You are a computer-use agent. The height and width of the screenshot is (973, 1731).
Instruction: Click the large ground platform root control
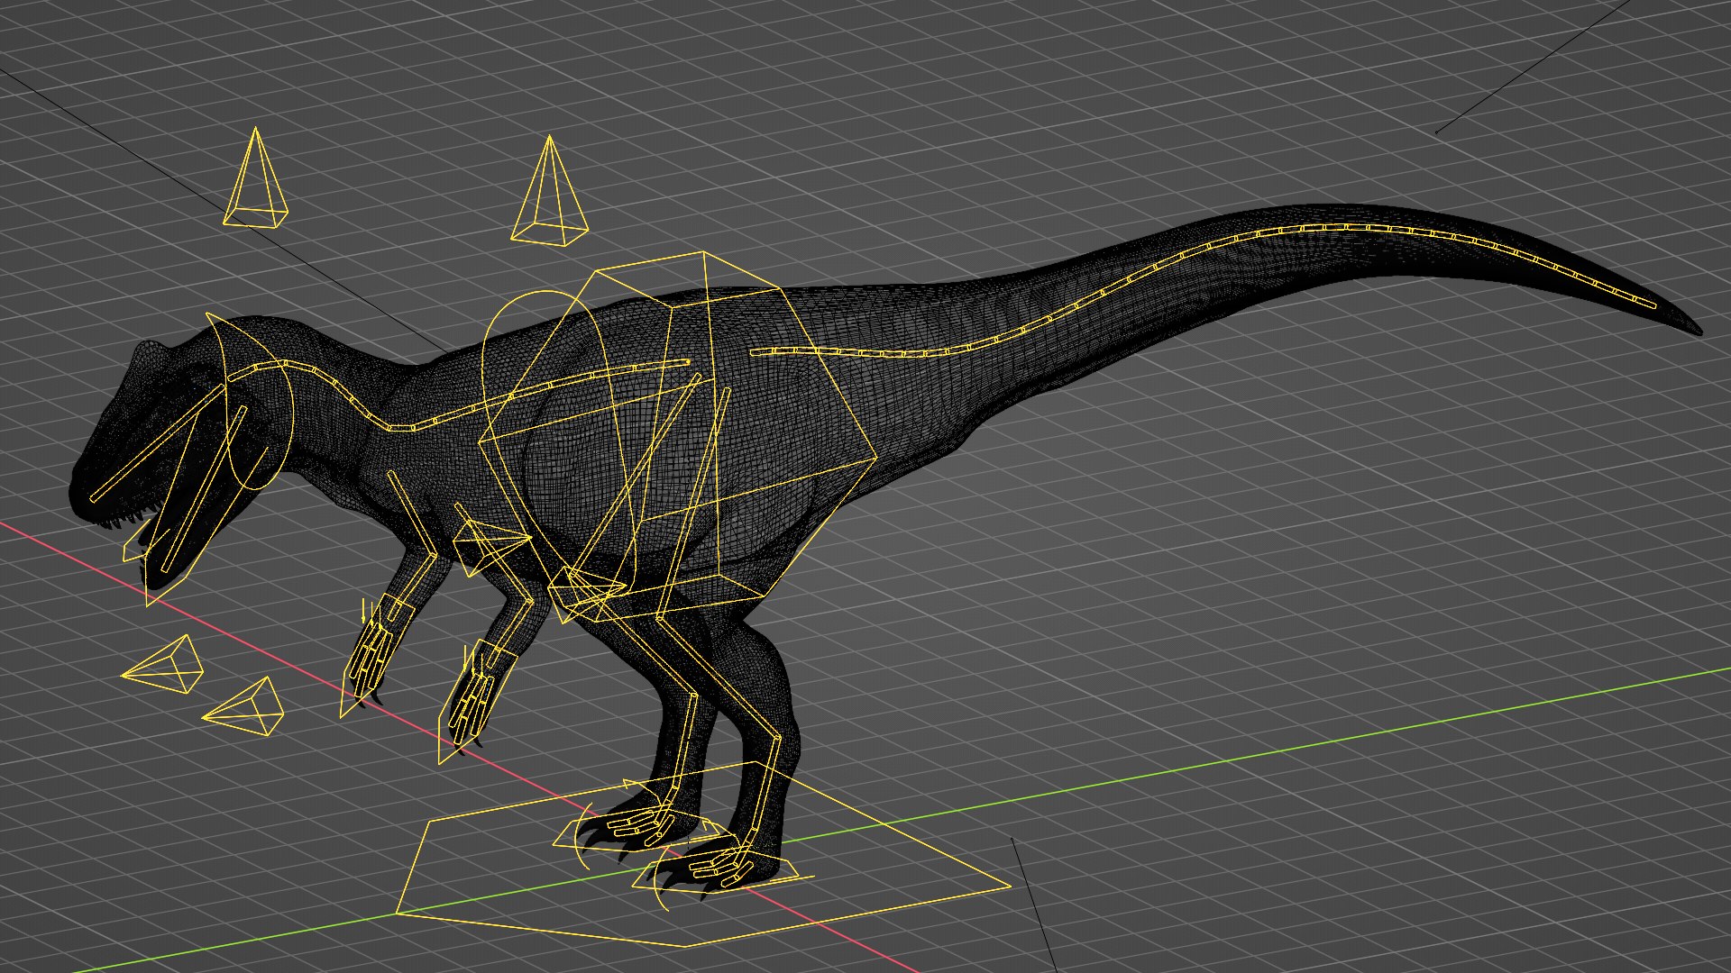pos(703,854)
